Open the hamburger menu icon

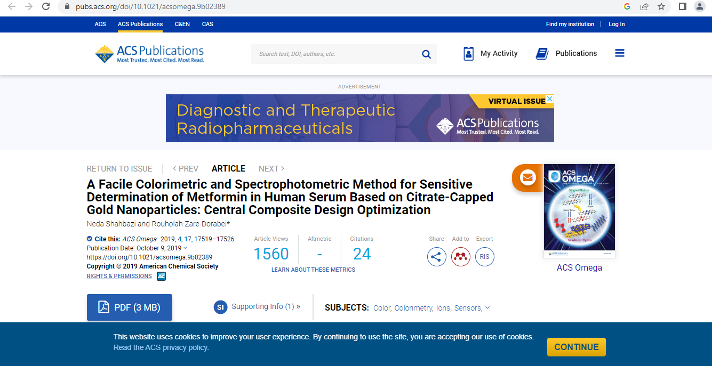(x=620, y=53)
